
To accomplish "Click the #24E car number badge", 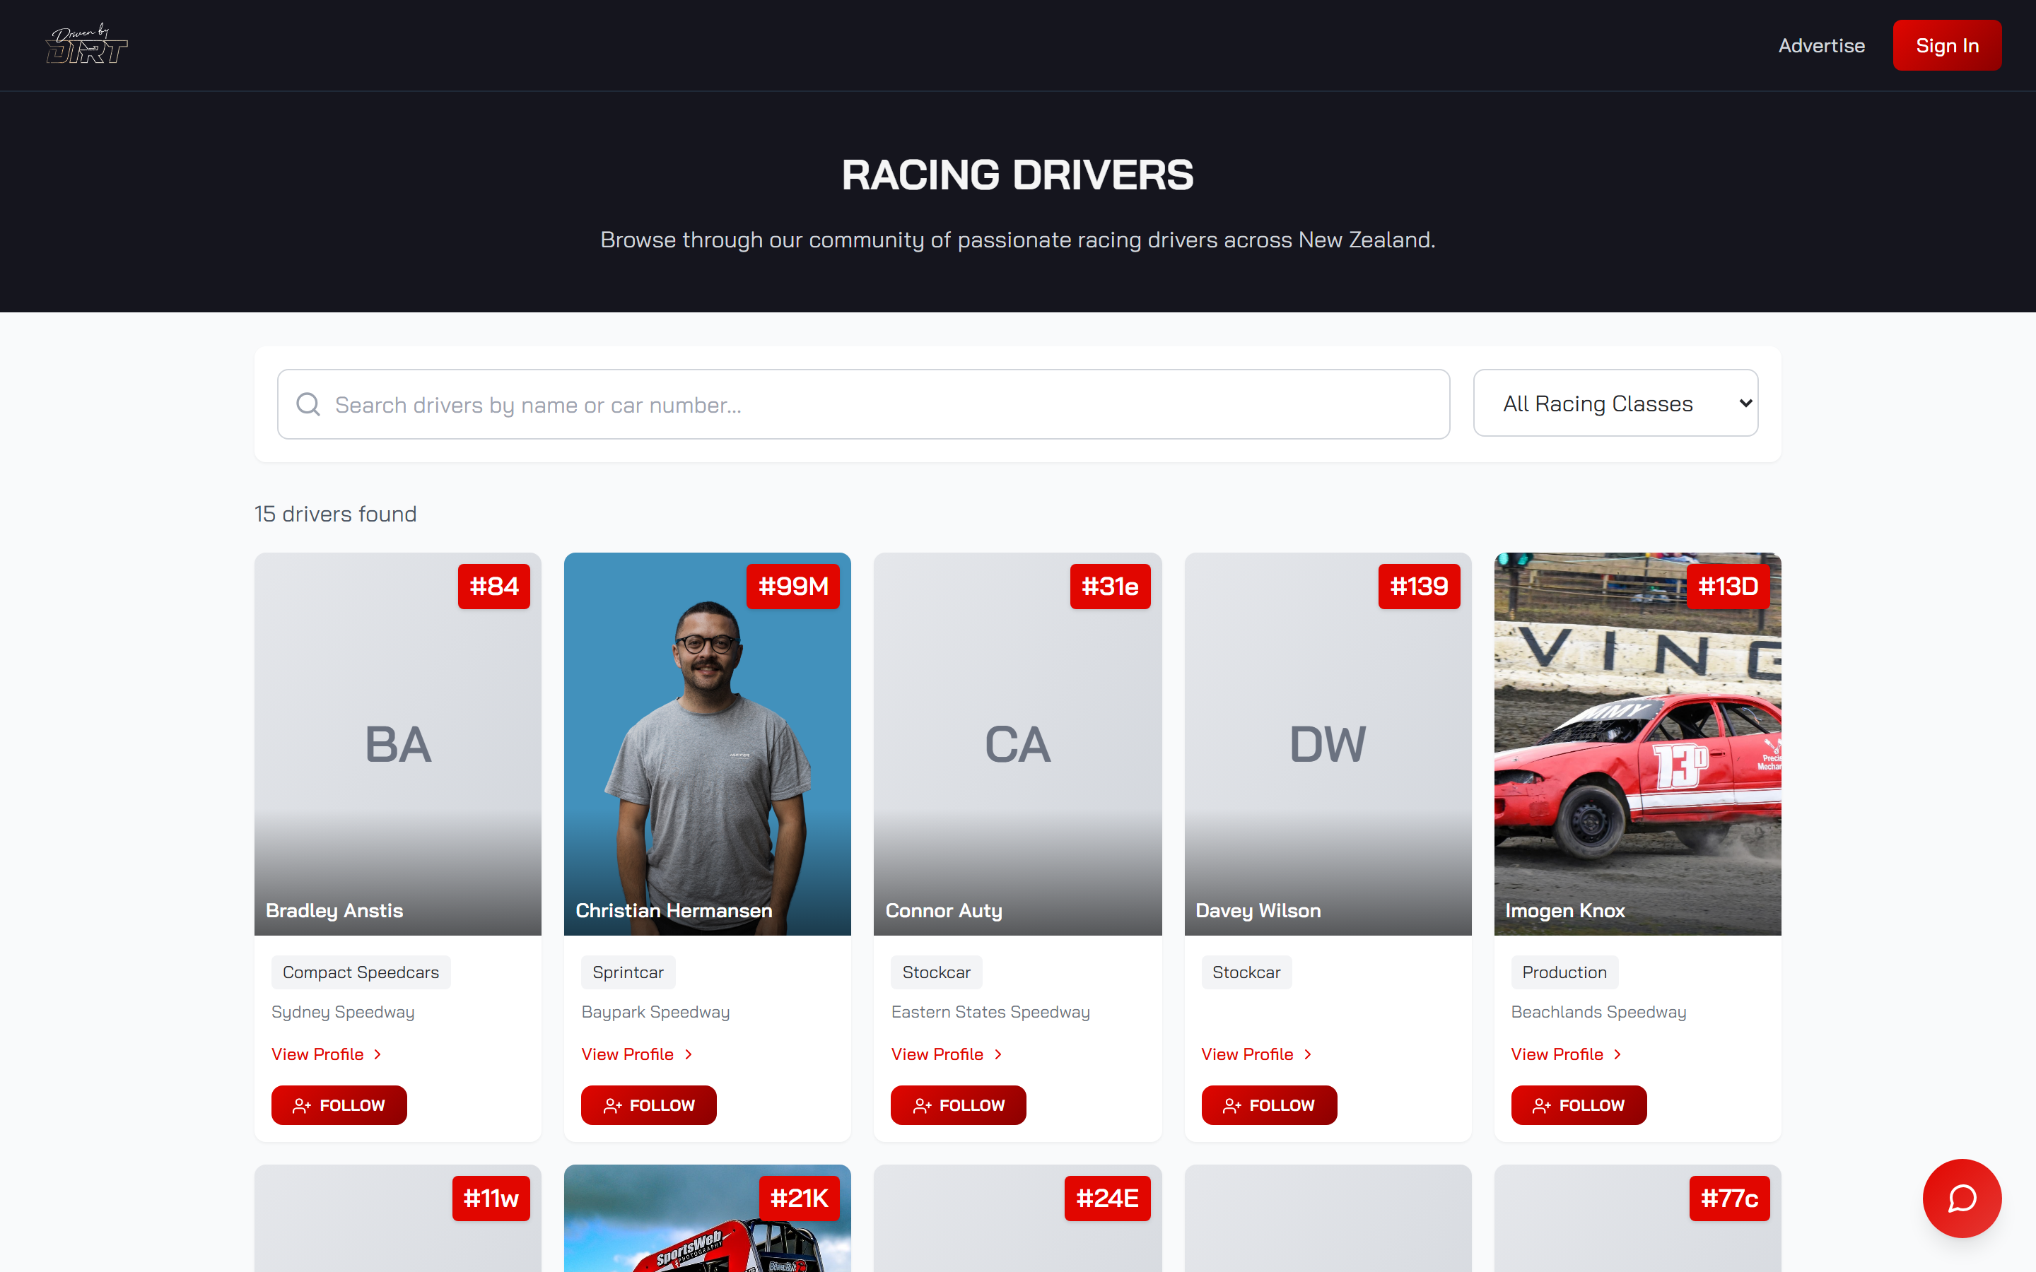I will pos(1107,1198).
